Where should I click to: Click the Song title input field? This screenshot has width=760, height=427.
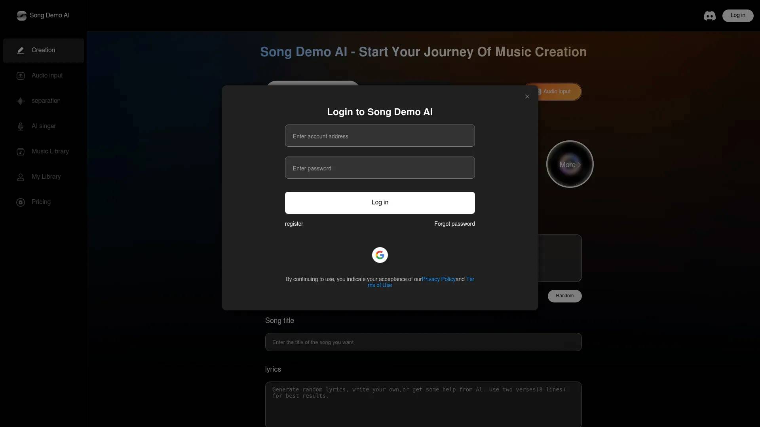(423, 342)
